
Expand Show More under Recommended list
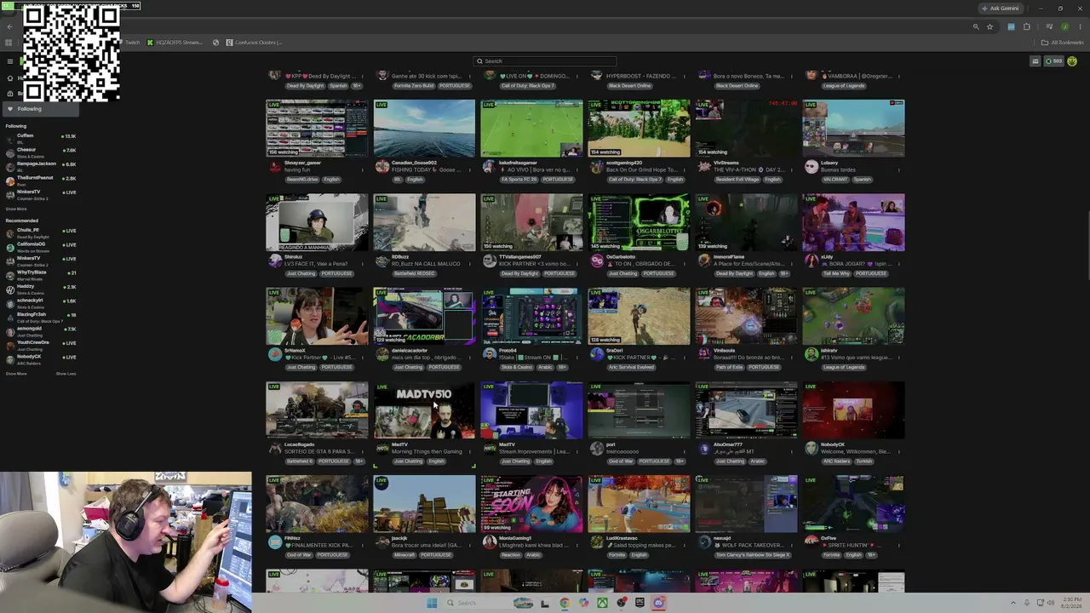click(x=16, y=374)
